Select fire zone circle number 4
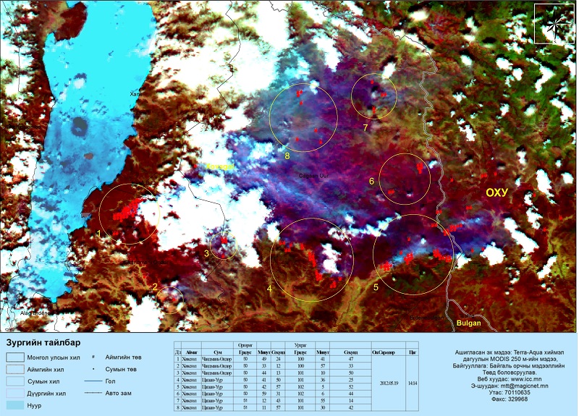This screenshot has height=416, width=579. tap(311, 259)
